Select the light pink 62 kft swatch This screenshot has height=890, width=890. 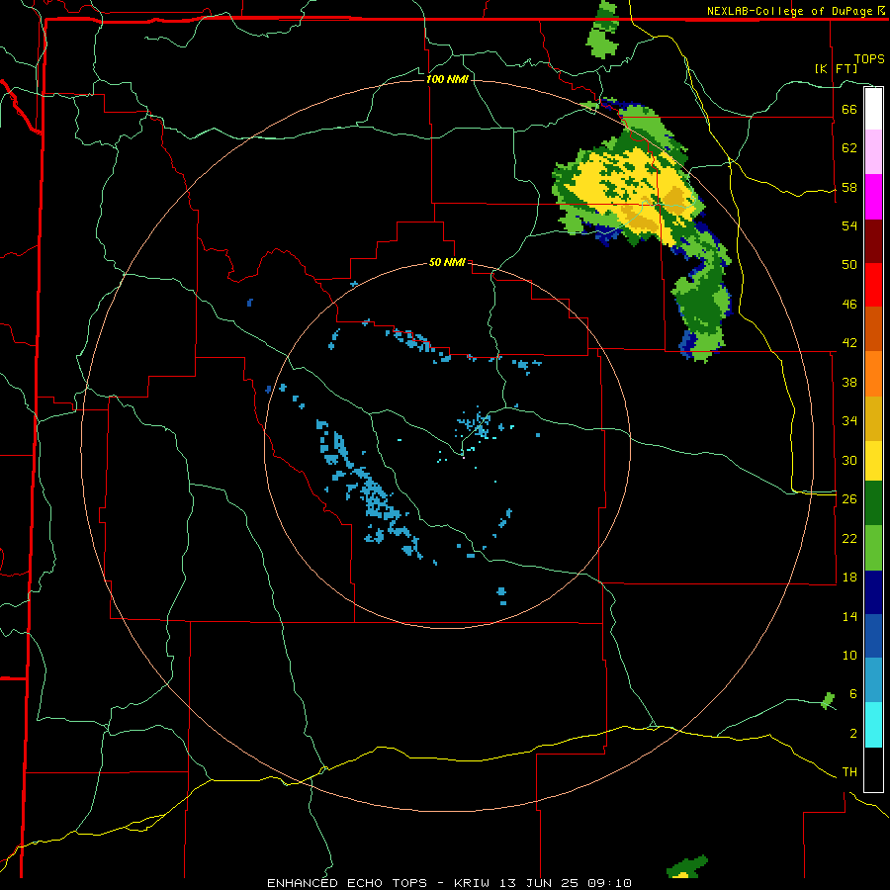(x=873, y=152)
